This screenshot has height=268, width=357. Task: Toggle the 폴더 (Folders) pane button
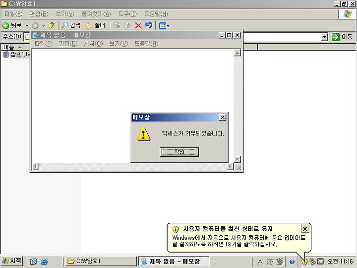point(95,25)
